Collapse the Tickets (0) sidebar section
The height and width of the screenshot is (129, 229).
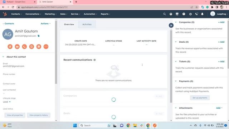176,61
